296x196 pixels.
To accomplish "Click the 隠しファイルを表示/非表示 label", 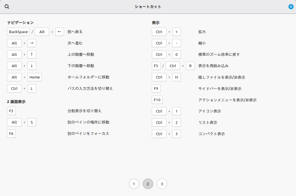I will pos(222,77).
